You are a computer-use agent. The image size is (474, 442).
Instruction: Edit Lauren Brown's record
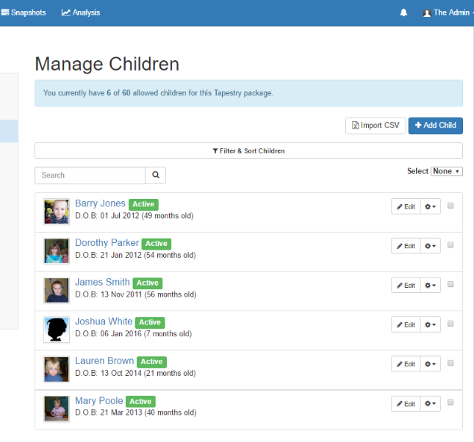pos(406,364)
